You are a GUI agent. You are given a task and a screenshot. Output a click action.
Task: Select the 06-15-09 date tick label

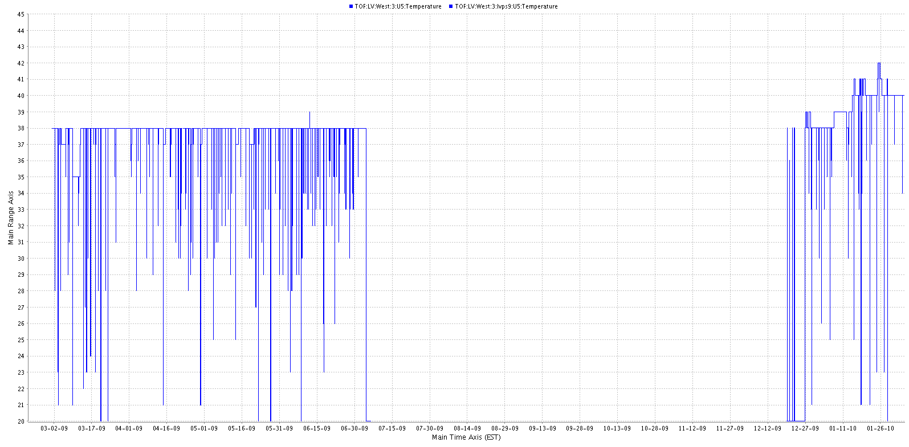pyautogui.click(x=317, y=428)
